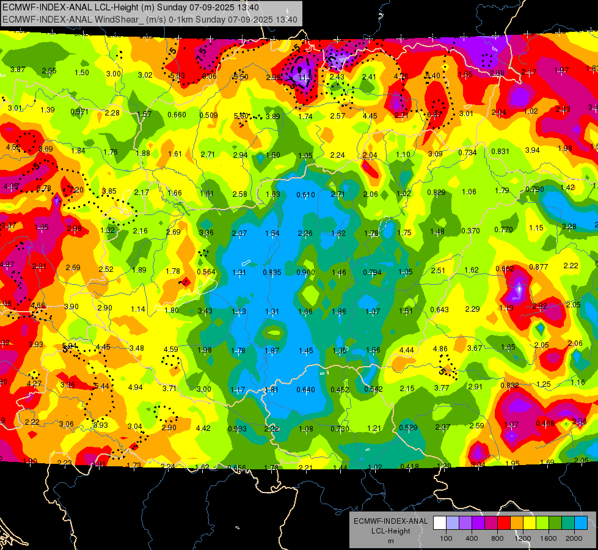
Task: Click the wind shear value "0.662"
Action: pos(505,269)
